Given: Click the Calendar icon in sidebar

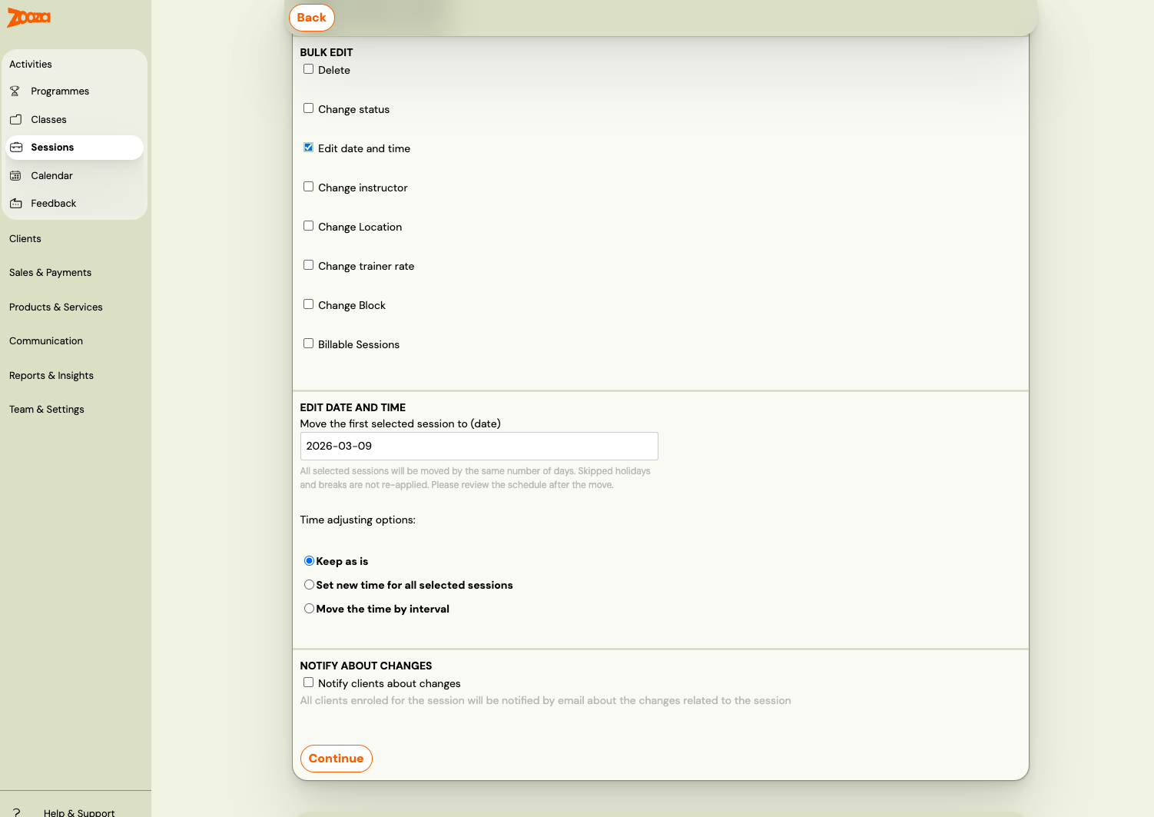Looking at the screenshot, I should pyautogui.click(x=15, y=176).
